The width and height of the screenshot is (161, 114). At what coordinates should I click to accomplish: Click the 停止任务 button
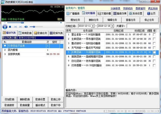point(149,20)
